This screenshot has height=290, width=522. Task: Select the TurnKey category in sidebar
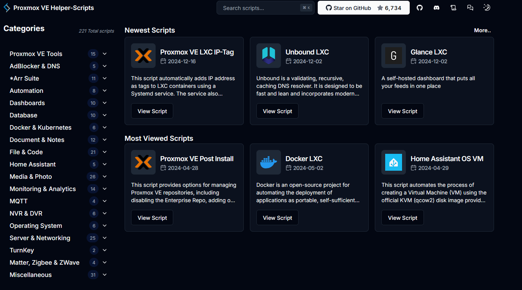(23, 250)
